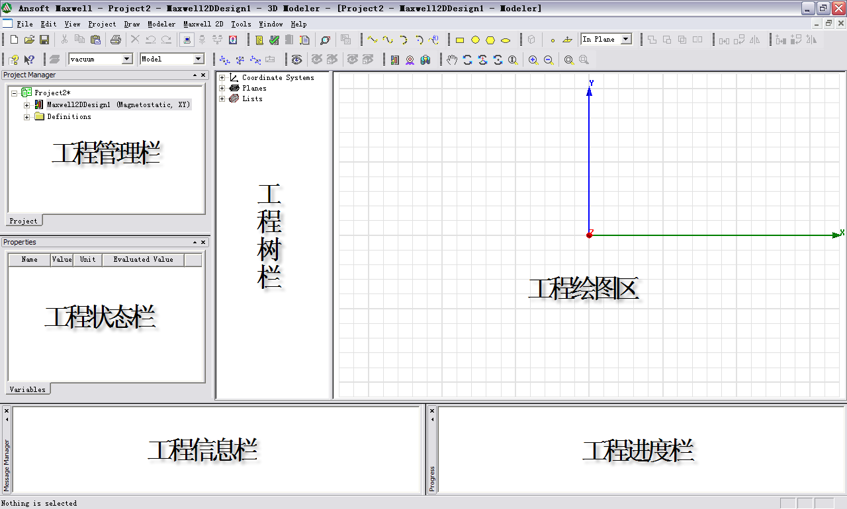Close the Project Manager panel
Screen dimensions: 847x509
204,75
